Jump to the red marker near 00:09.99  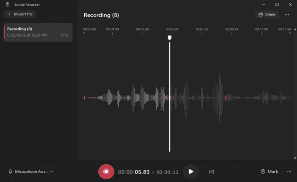click(x=225, y=98)
